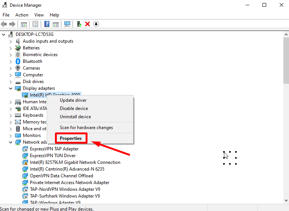Choose Scan for hardware changes entry
Viewport: 289px width, 211px height.
pyautogui.click(x=90, y=128)
